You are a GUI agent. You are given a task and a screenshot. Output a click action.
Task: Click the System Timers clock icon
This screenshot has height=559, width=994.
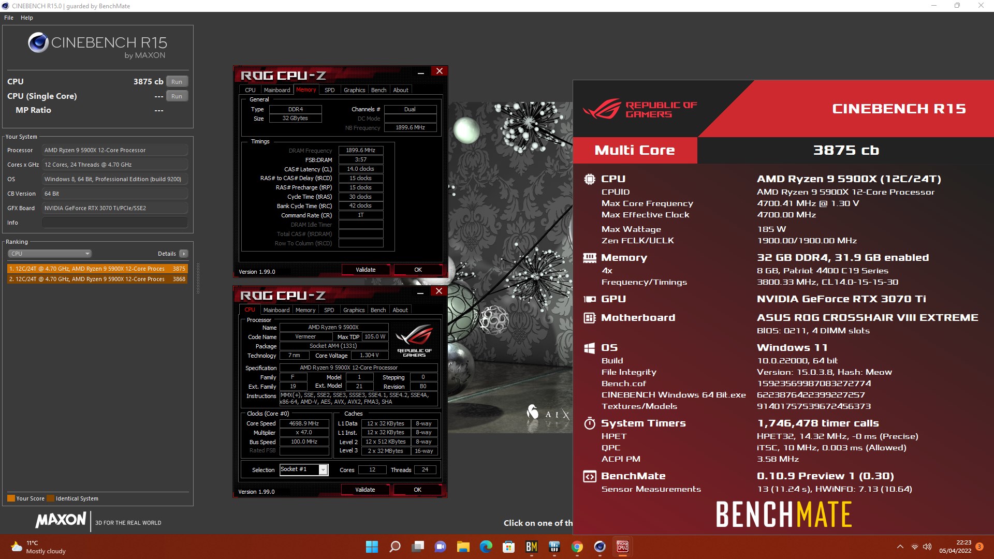click(590, 423)
